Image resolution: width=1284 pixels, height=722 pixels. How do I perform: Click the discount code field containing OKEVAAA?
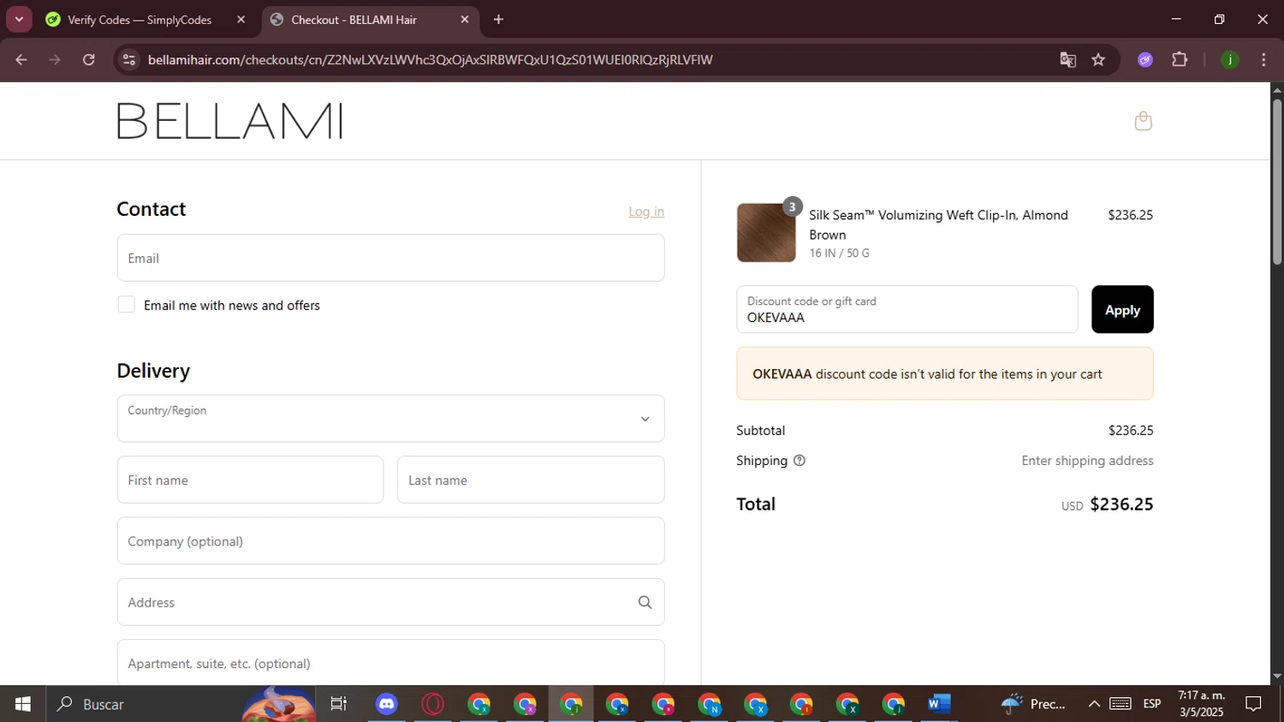coord(907,309)
